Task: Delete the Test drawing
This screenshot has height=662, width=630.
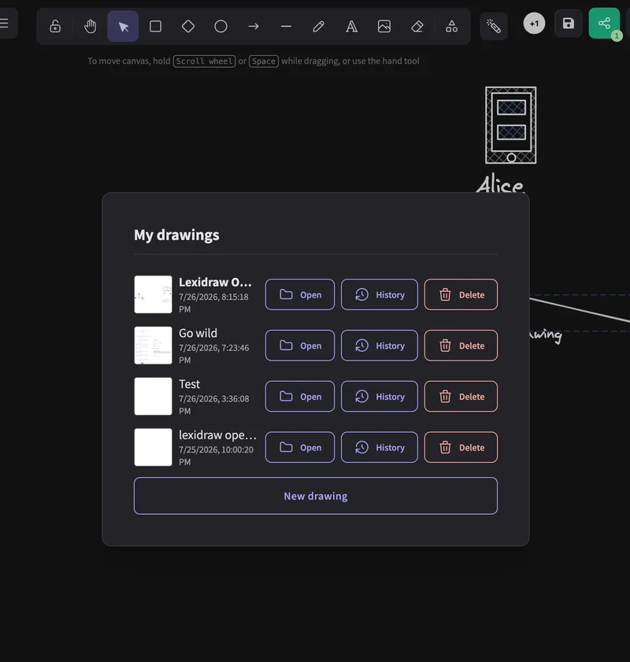Action: [461, 397]
